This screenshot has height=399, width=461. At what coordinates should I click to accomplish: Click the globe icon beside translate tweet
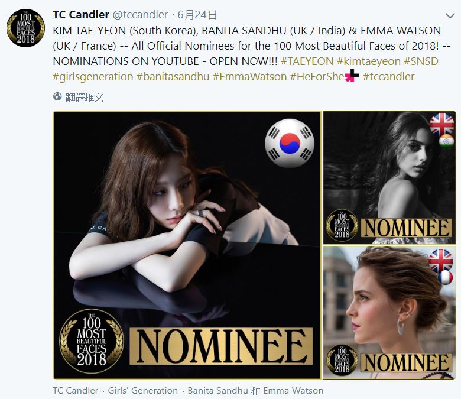57,96
